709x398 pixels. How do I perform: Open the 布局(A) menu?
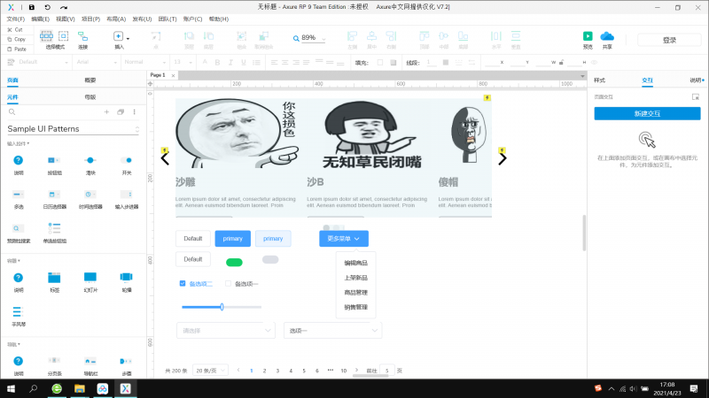[x=116, y=18]
